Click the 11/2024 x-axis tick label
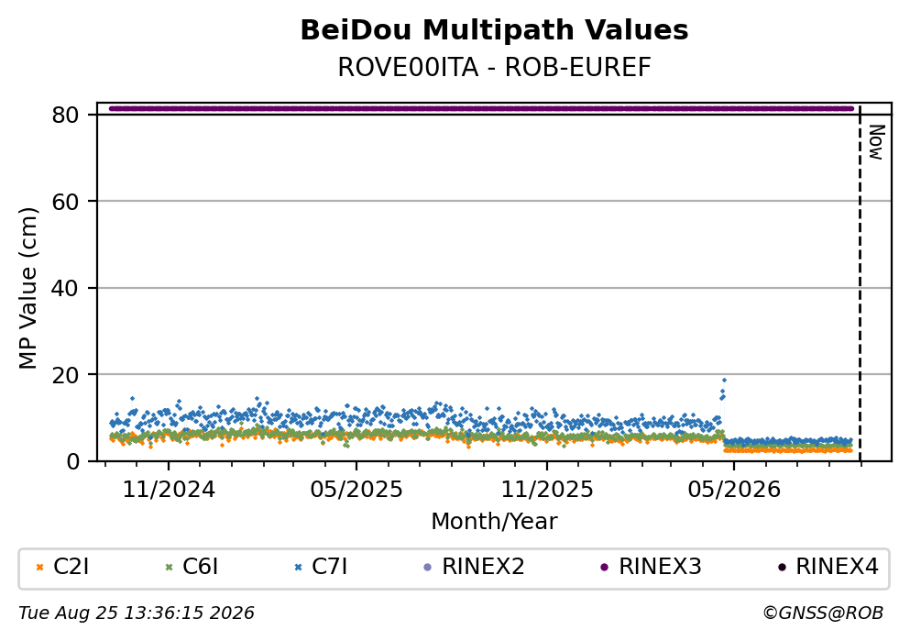Image resolution: width=910 pixels, height=641 pixels. pos(169,490)
